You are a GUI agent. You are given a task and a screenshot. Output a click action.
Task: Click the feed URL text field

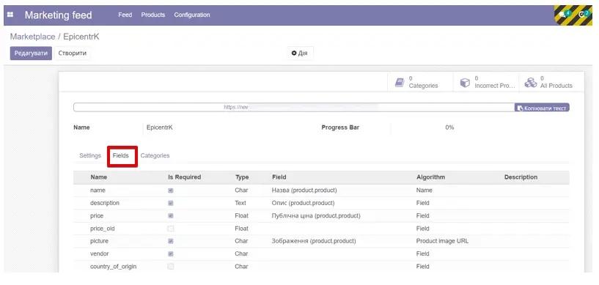point(293,108)
